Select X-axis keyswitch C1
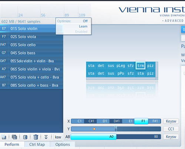 tap(78, 121)
